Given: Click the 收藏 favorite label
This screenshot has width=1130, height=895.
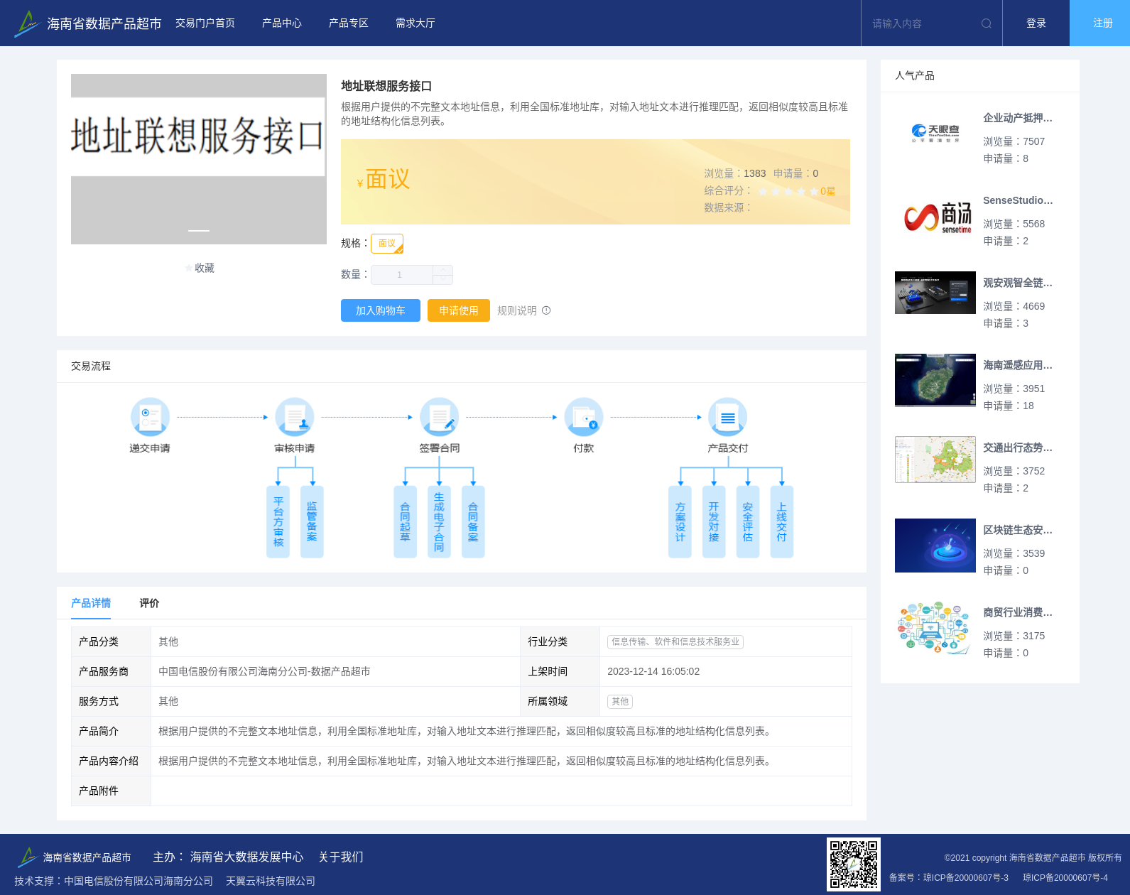Looking at the screenshot, I should point(205,268).
